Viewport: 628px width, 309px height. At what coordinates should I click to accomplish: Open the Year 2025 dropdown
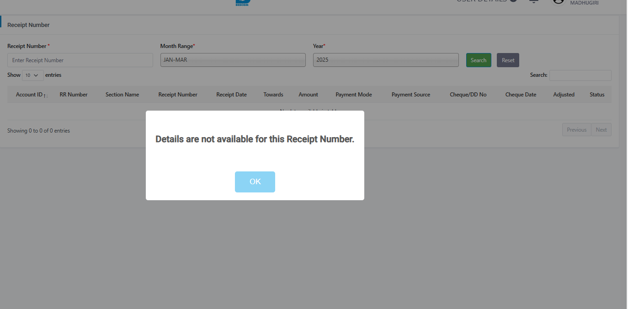386,60
